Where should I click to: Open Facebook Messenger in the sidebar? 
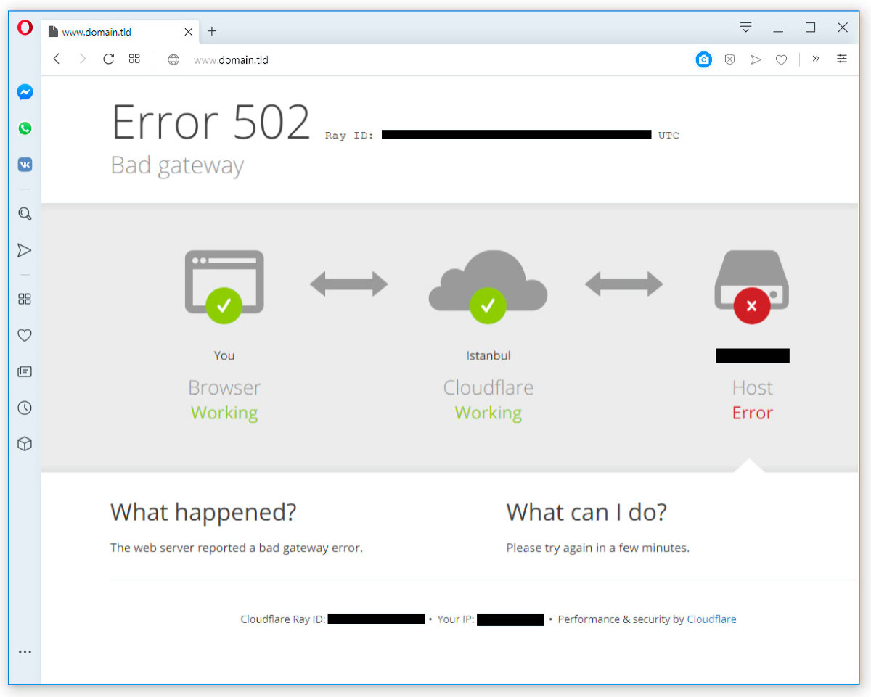coord(25,92)
